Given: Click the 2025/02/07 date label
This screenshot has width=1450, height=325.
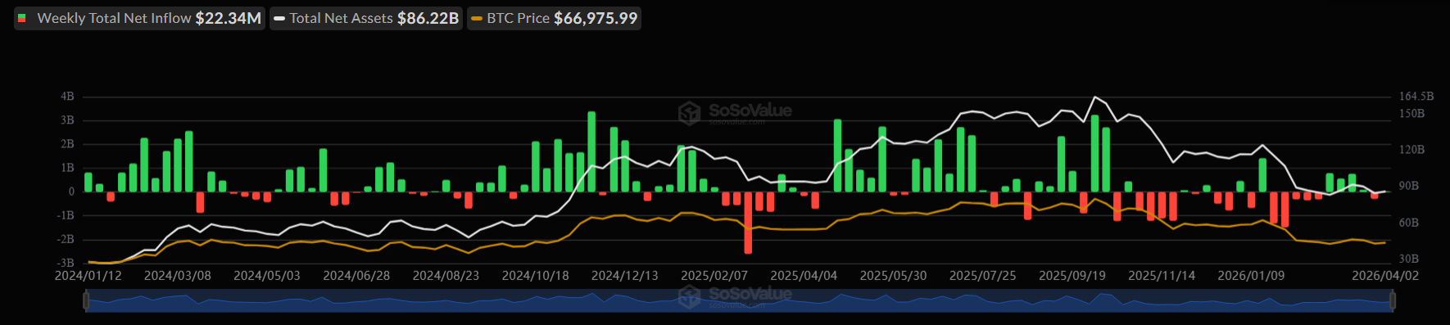Looking at the screenshot, I should point(714,276).
